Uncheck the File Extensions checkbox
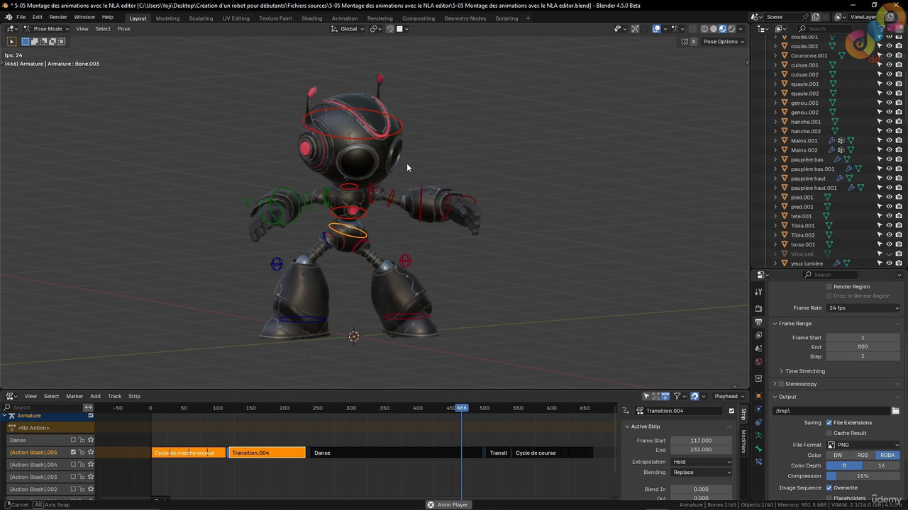The image size is (908, 510). (829, 423)
